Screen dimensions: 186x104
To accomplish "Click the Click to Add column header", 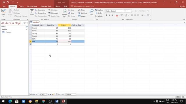I will click(76, 25).
